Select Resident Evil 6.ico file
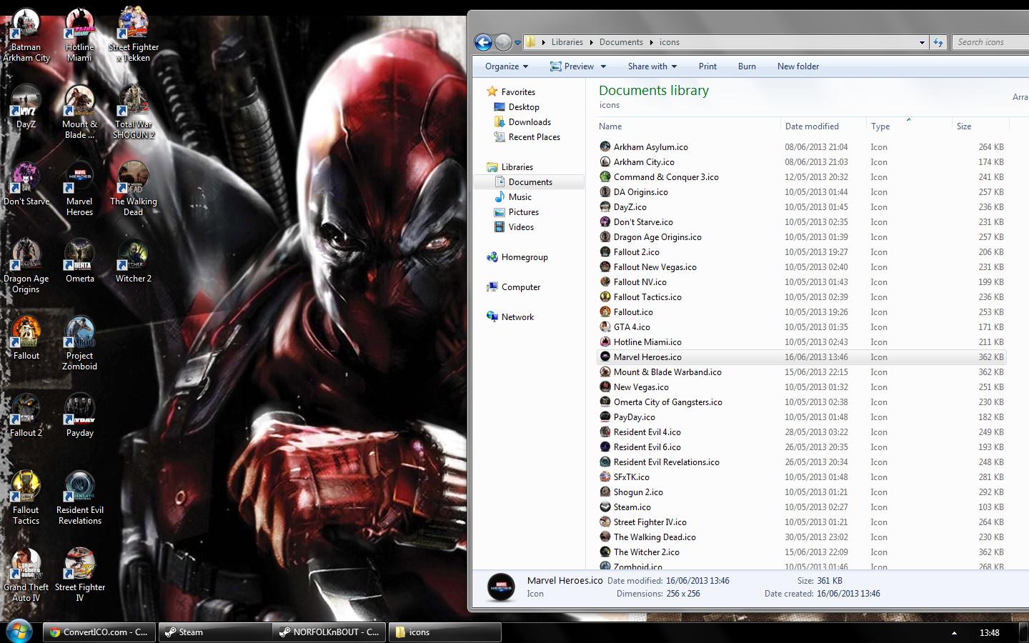1029x643 pixels. (x=802, y=447)
